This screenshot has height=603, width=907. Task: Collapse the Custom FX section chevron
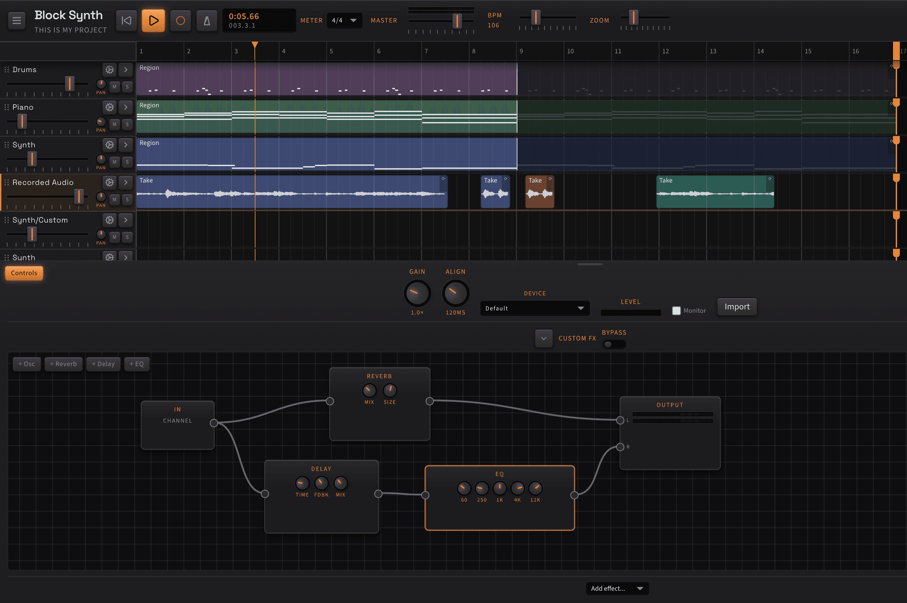click(543, 338)
